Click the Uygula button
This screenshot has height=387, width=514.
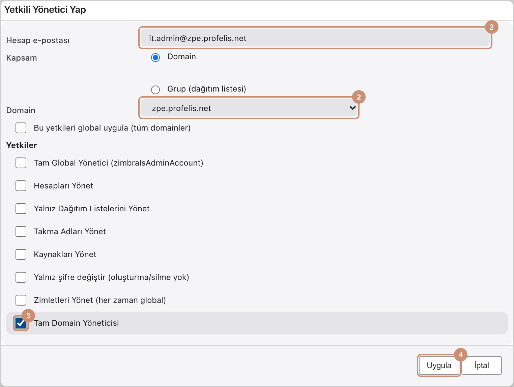[x=439, y=365]
